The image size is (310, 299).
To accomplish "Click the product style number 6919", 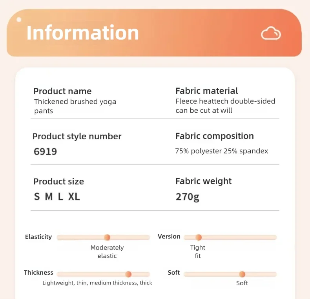I will click(45, 151).
